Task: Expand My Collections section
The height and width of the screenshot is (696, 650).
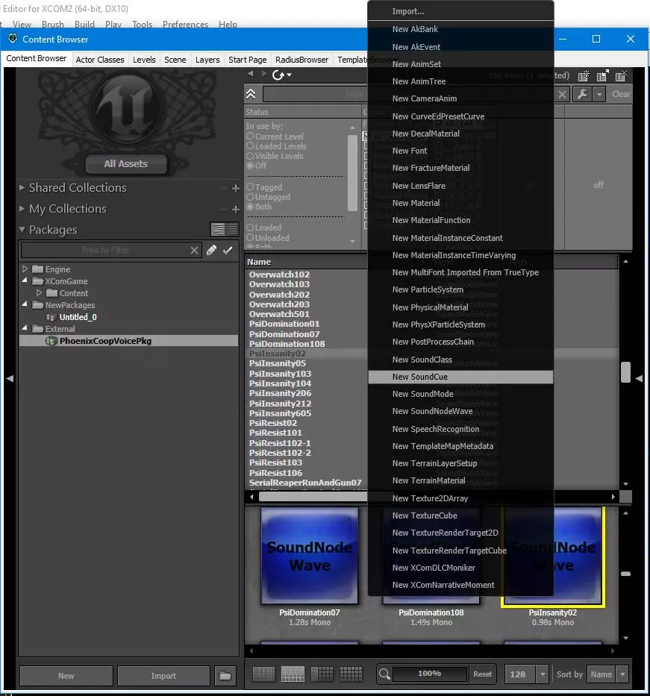Action: click(x=22, y=209)
